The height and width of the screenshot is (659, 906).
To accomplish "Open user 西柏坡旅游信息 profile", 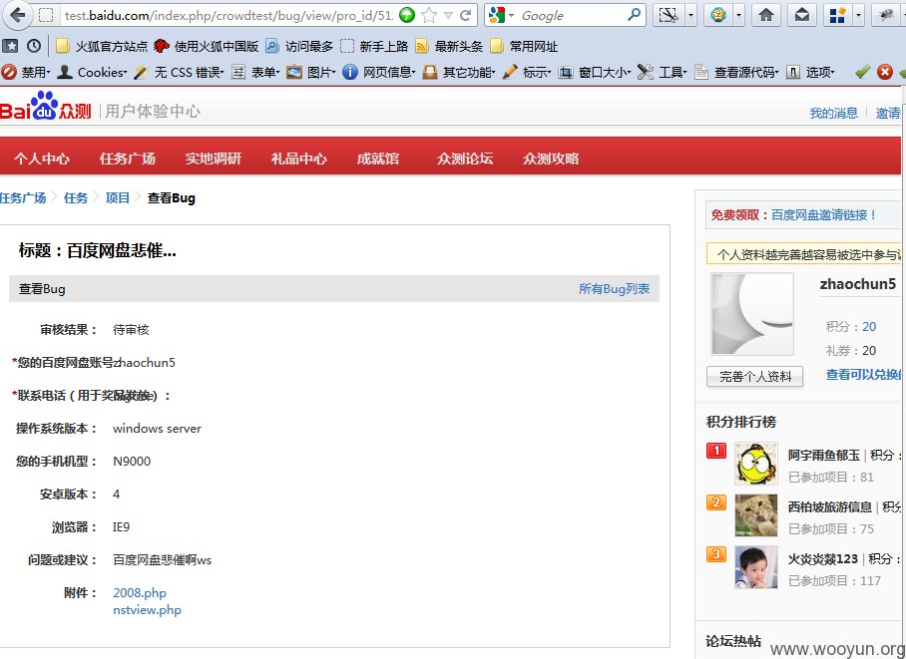I will pyautogui.click(x=830, y=507).
